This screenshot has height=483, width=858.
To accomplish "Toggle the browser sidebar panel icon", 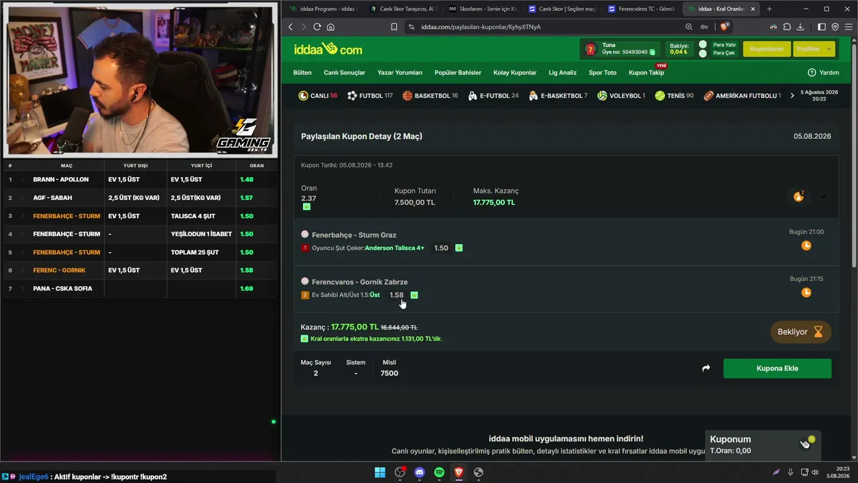I will pyautogui.click(x=822, y=27).
